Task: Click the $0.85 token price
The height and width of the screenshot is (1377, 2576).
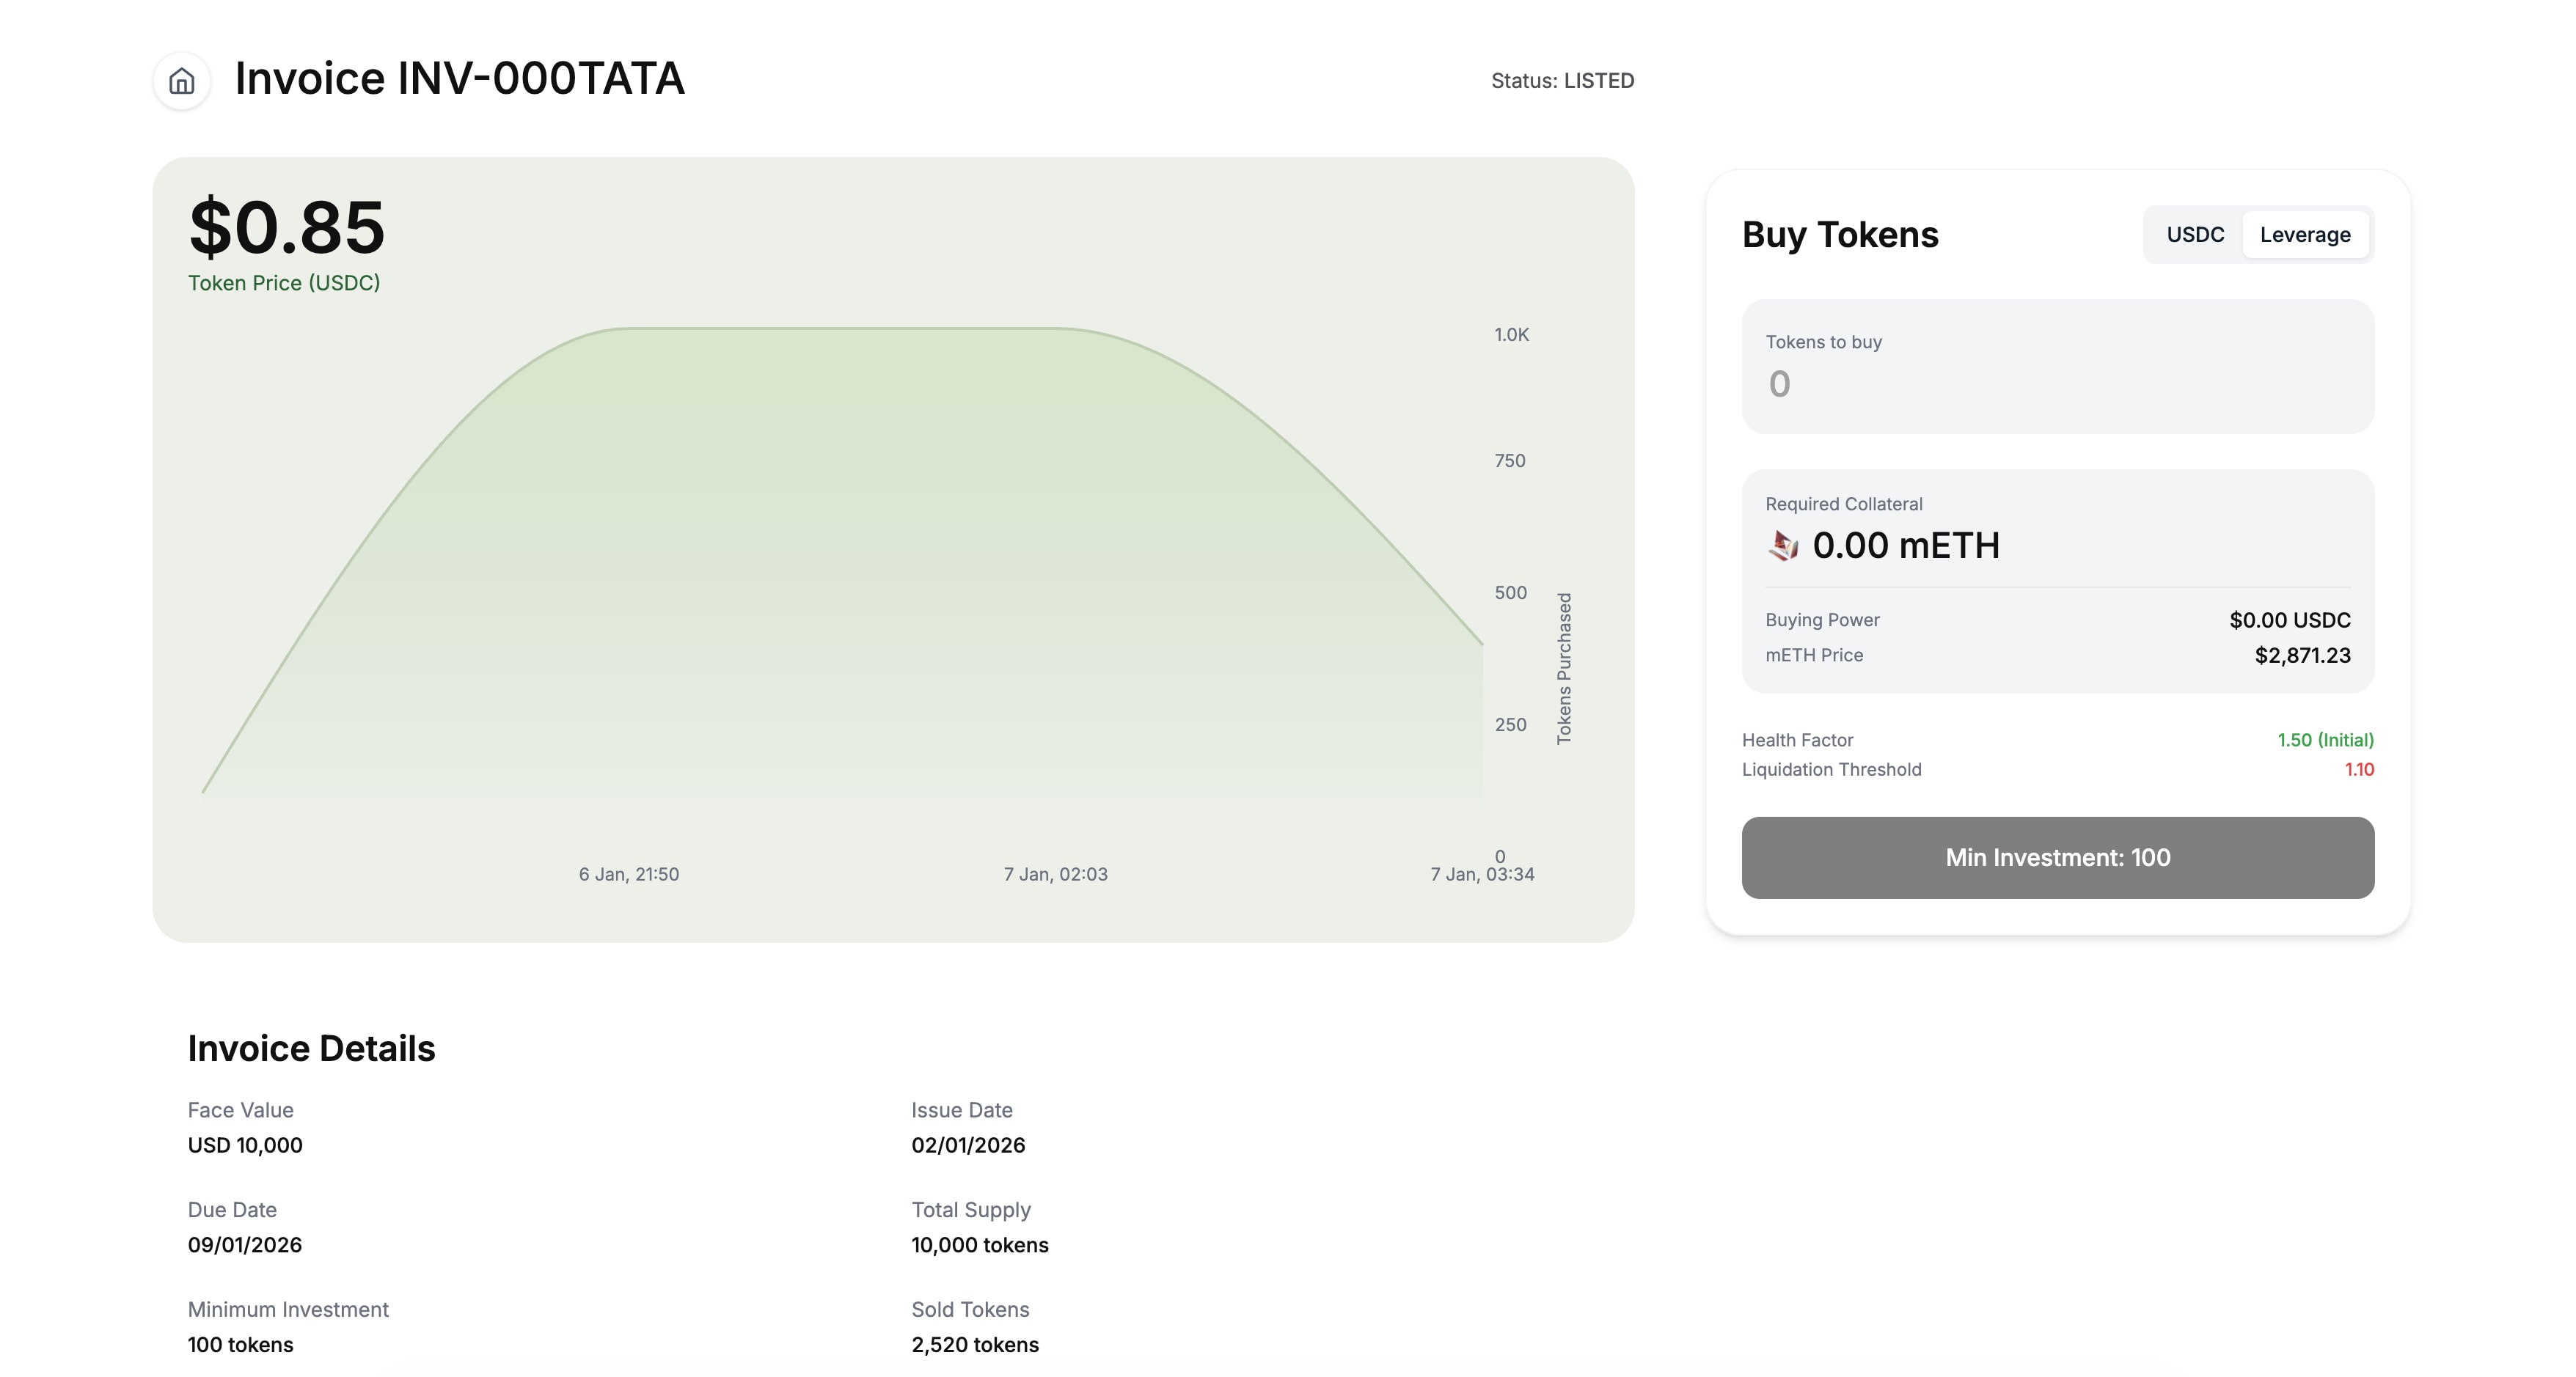Action: pyautogui.click(x=287, y=227)
